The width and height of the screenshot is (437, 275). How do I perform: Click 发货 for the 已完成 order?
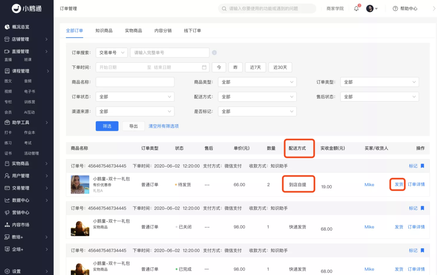[399, 269]
